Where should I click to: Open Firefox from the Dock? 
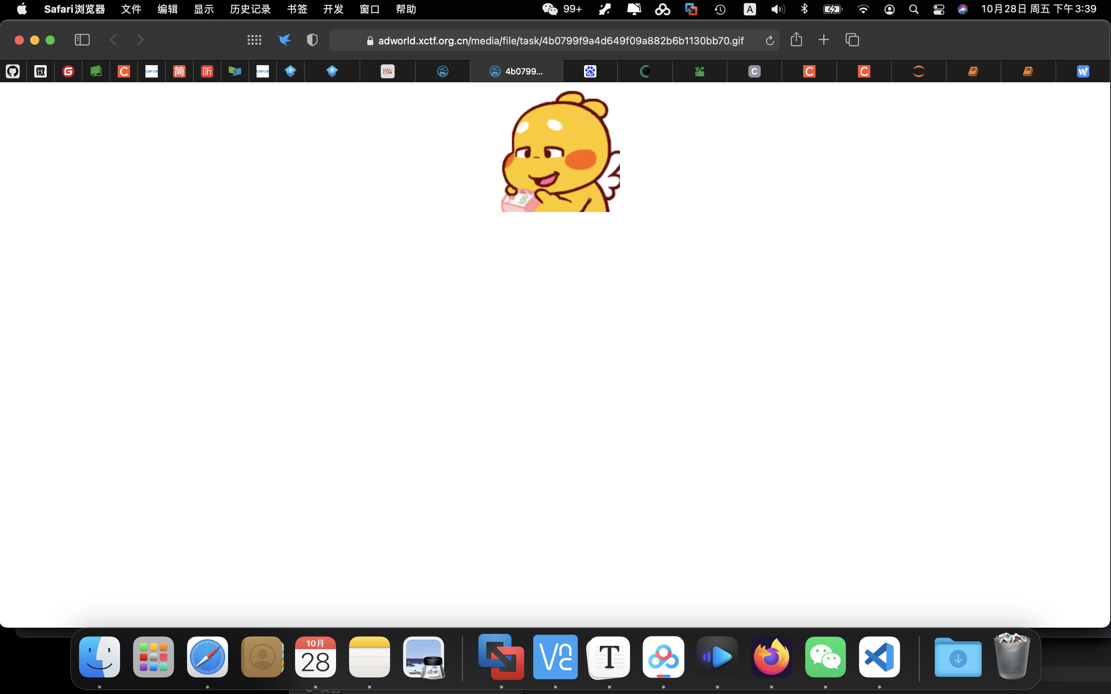click(771, 657)
